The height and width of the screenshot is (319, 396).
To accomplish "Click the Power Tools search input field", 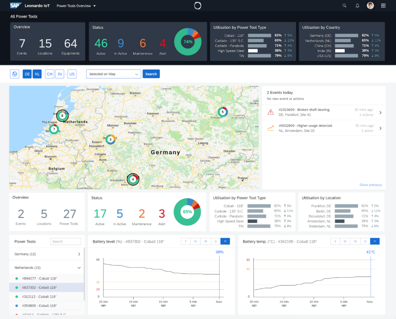I will tap(66, 242).
